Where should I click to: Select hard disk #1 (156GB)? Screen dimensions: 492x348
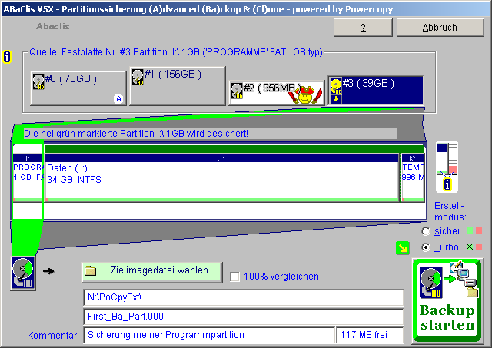pyautogui.click(x=177, y=85)
